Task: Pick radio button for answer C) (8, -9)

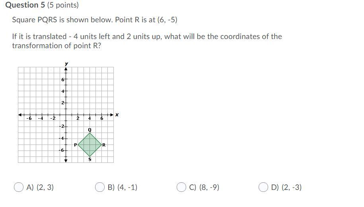Action: point(181,187)
